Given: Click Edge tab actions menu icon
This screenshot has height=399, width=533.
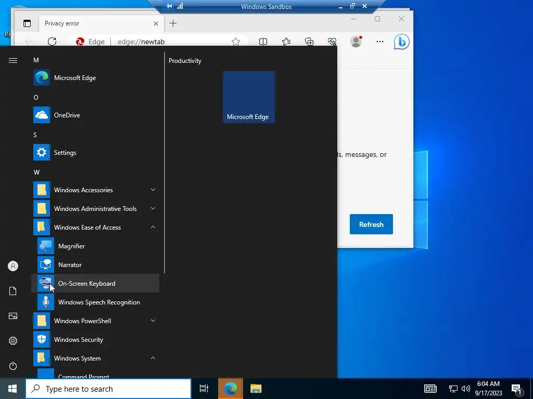Looking at the screenshot, I should pyautogui.click(x=27, y=23).
